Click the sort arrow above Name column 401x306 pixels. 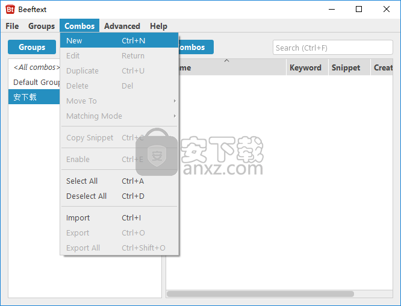(226, 61)
